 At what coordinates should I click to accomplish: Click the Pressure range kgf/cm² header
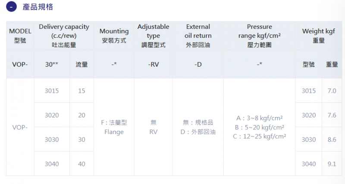[260, 36]
